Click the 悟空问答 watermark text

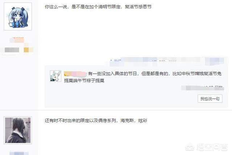tap(212, 147)
